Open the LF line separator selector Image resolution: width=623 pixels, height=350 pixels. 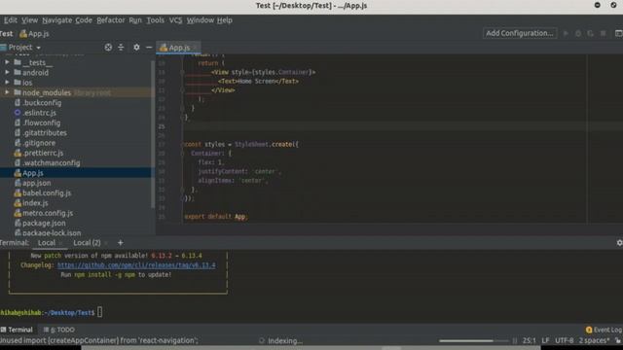click(545, 341)
